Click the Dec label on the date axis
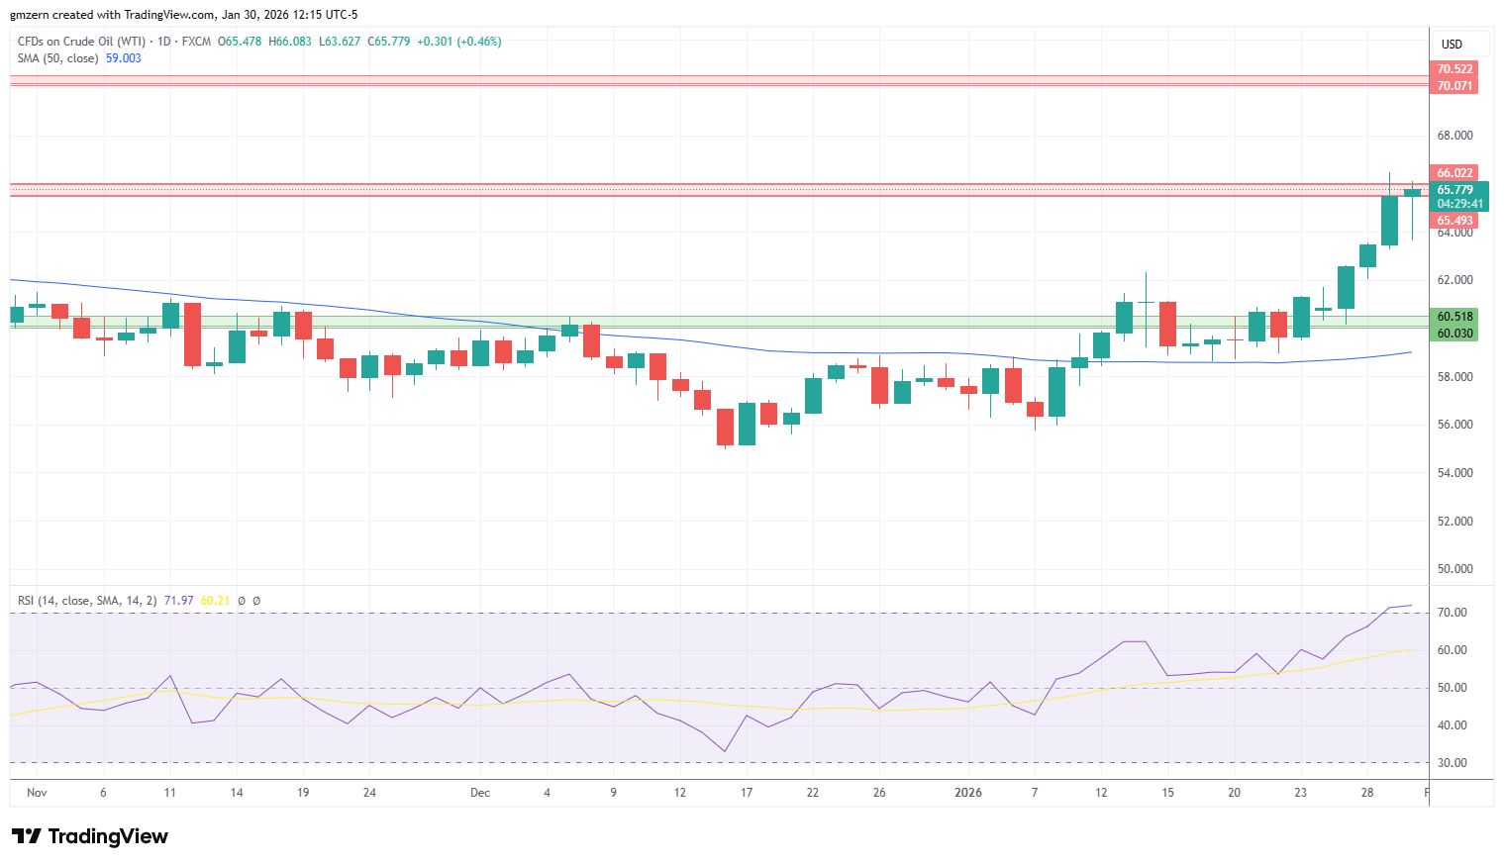Screen dimensions: 1504x866 [x=480, y=793]
